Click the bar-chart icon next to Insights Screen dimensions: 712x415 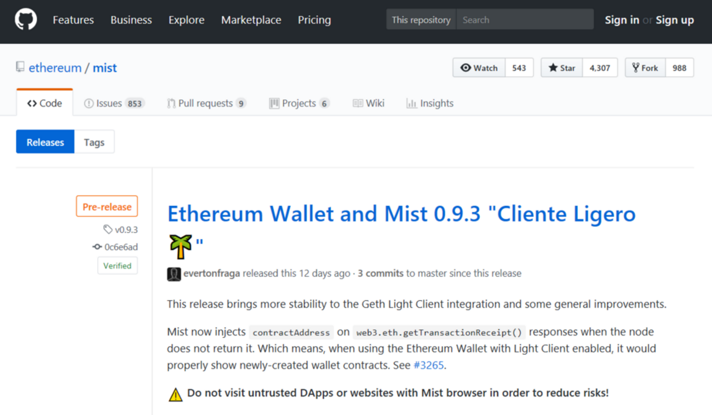click(411, 103)
